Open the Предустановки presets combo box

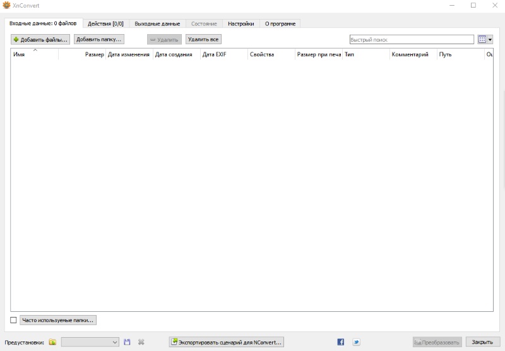pyautogui.click(x=90, y=342)
